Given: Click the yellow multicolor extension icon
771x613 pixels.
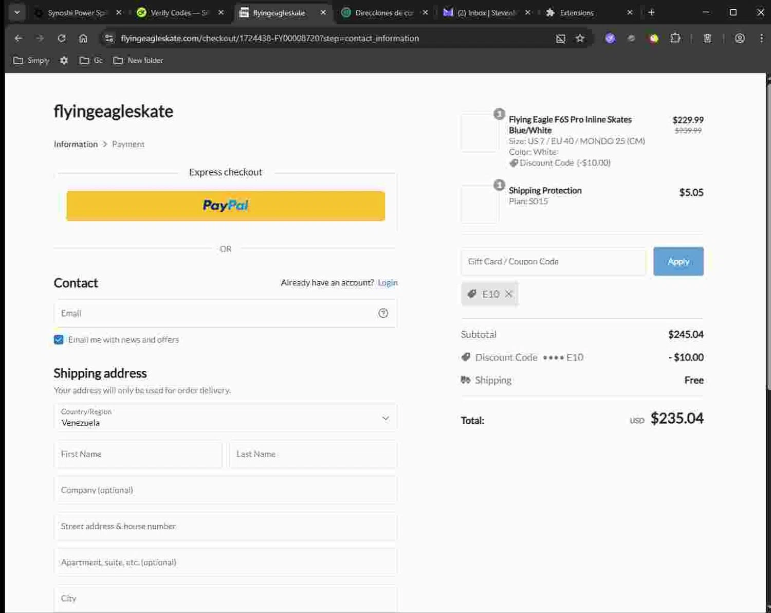Looking at the screenshot, I should pyautogui.click(x=654, y=38).
